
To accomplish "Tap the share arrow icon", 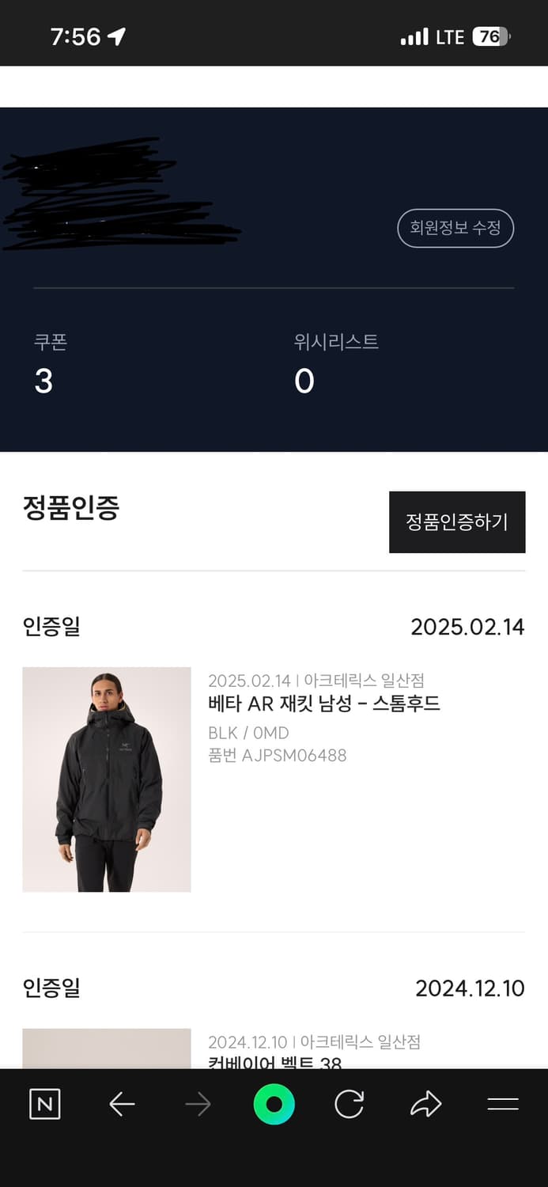I will click(x=425, y=1104).
